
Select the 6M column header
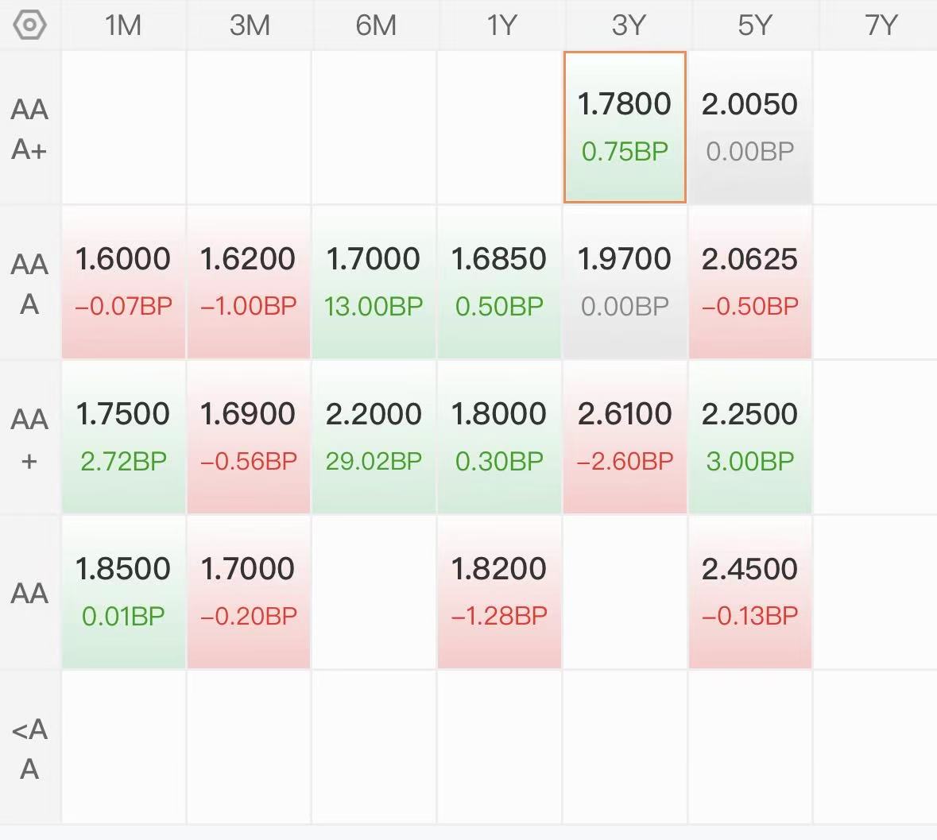[375, 25]
